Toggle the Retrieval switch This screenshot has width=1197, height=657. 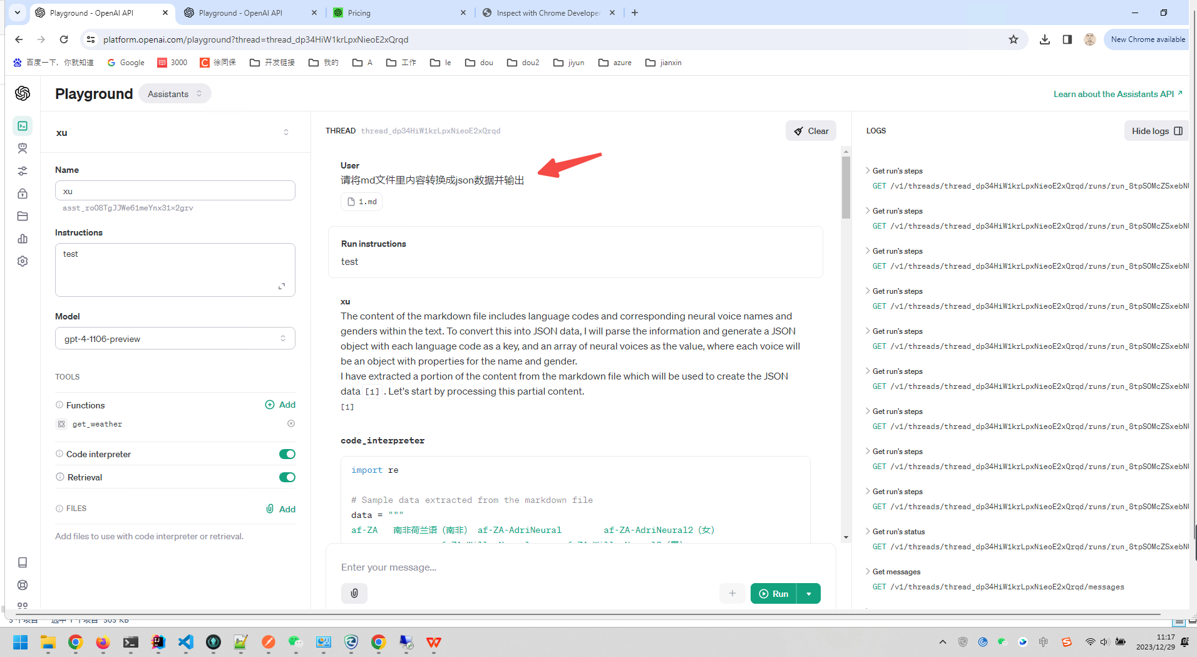coord(287,477)
